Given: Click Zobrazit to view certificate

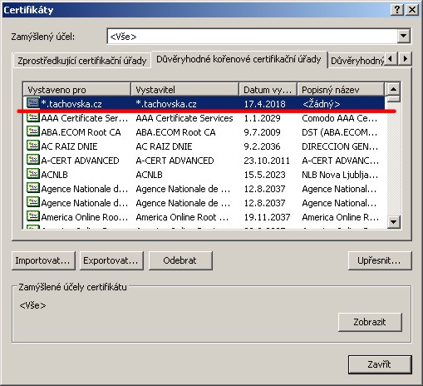Looking at the screenshot, I should tap(370, 322).
